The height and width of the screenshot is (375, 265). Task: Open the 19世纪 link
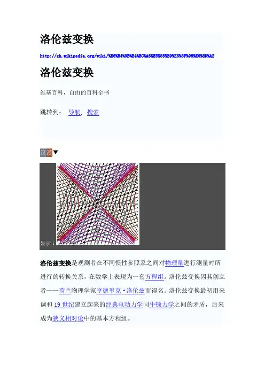coord(64,304)
